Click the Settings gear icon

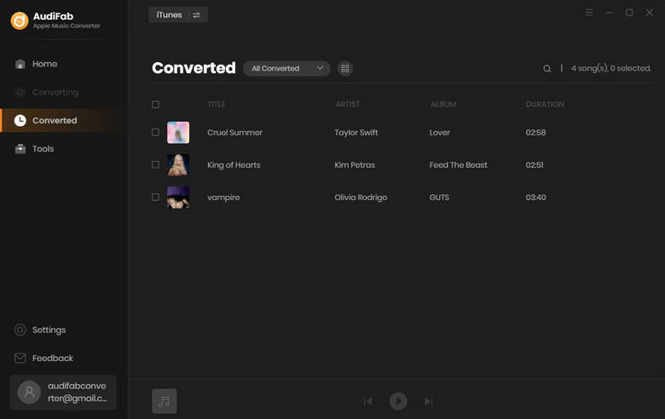tap(20, 330)
